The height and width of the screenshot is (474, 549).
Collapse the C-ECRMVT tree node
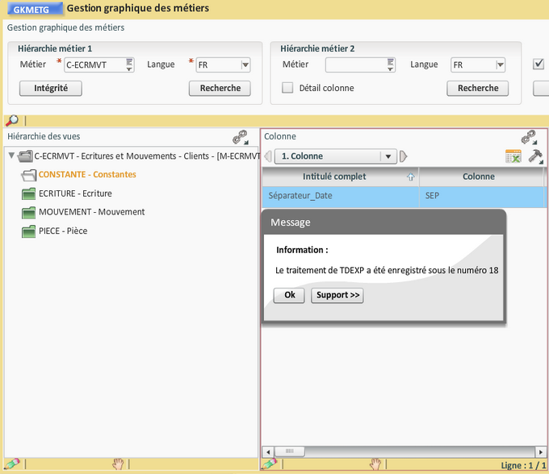point(11,156)
